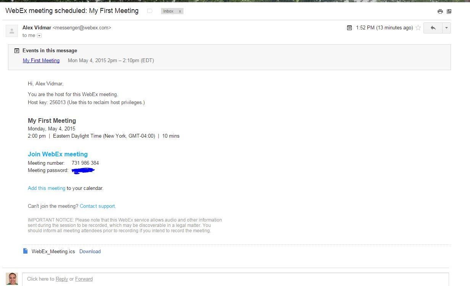The width and height of the screenshot is (470, 286).
Task: Click the calendar icon beside 1:52 PM
Action: pyautogui.click(x=349, y=28)
